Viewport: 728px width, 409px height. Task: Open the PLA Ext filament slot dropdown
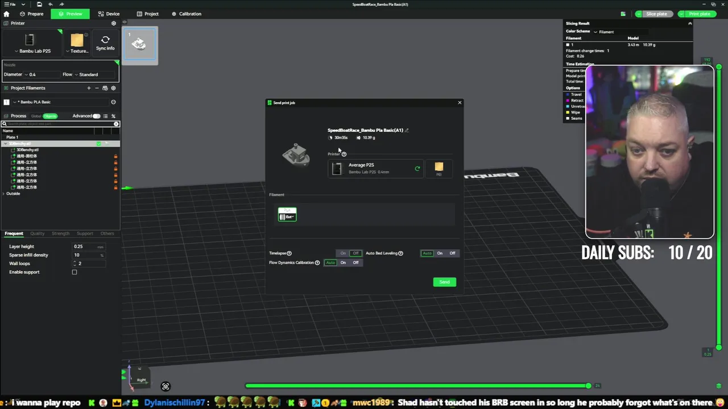(287, 214)
